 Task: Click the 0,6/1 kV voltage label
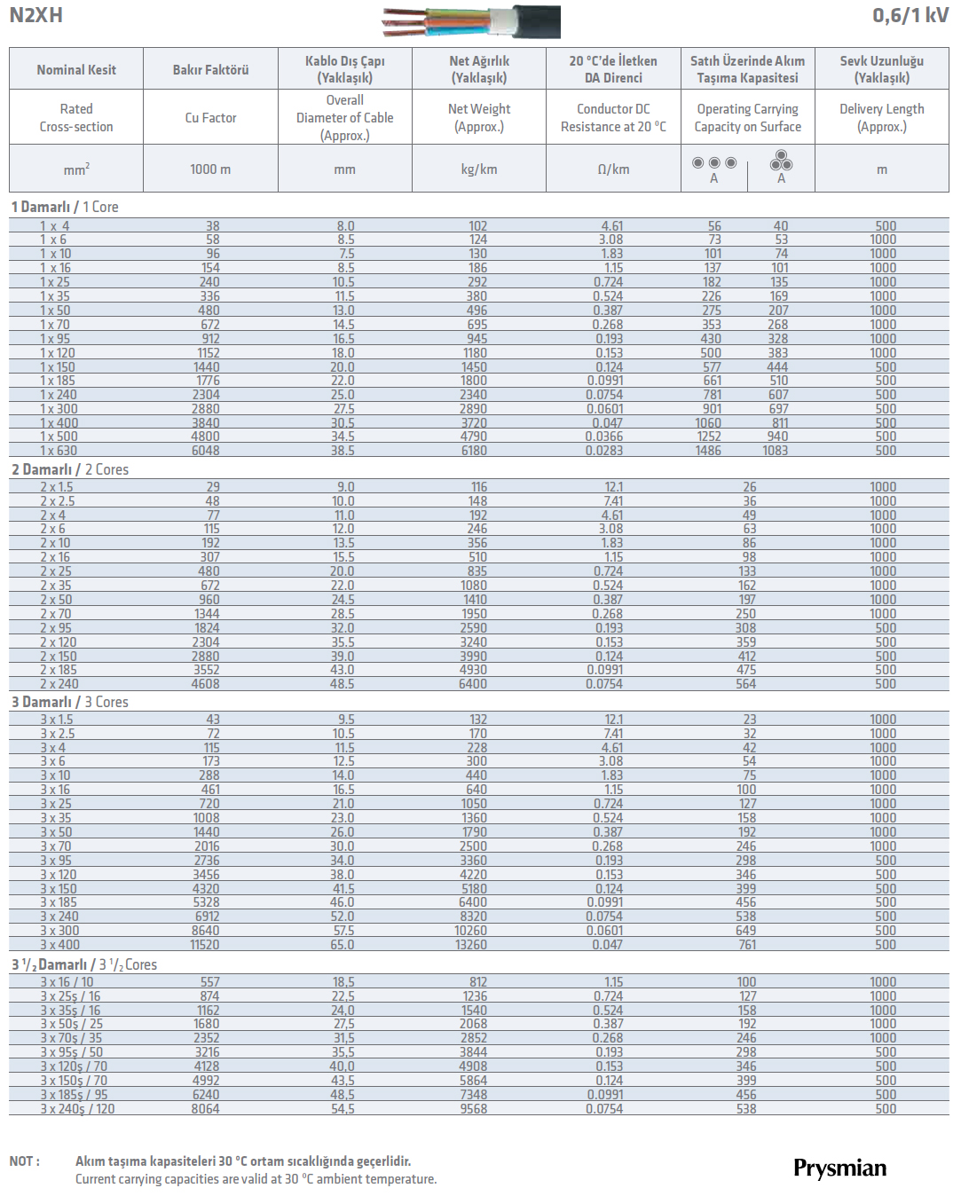tap(910, 15)
